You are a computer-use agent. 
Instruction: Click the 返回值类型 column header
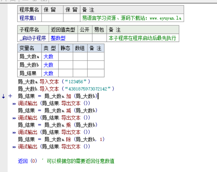point(63,29)
